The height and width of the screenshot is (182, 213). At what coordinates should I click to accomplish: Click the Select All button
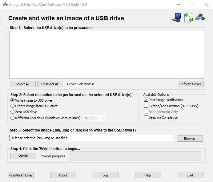coord(23,84)
